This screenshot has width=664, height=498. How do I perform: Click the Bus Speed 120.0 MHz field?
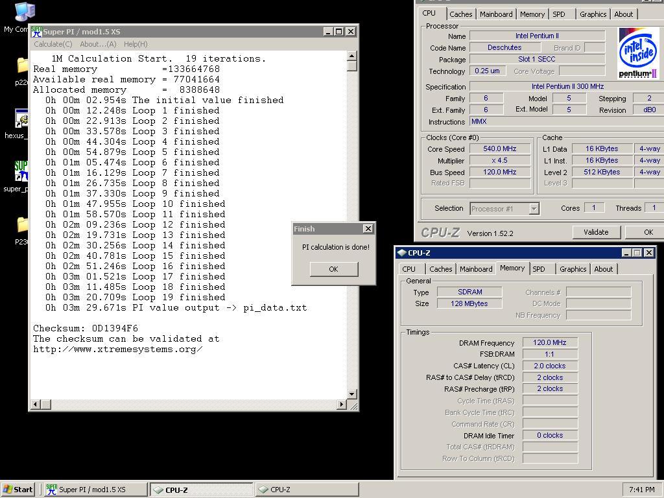point(500,172)
